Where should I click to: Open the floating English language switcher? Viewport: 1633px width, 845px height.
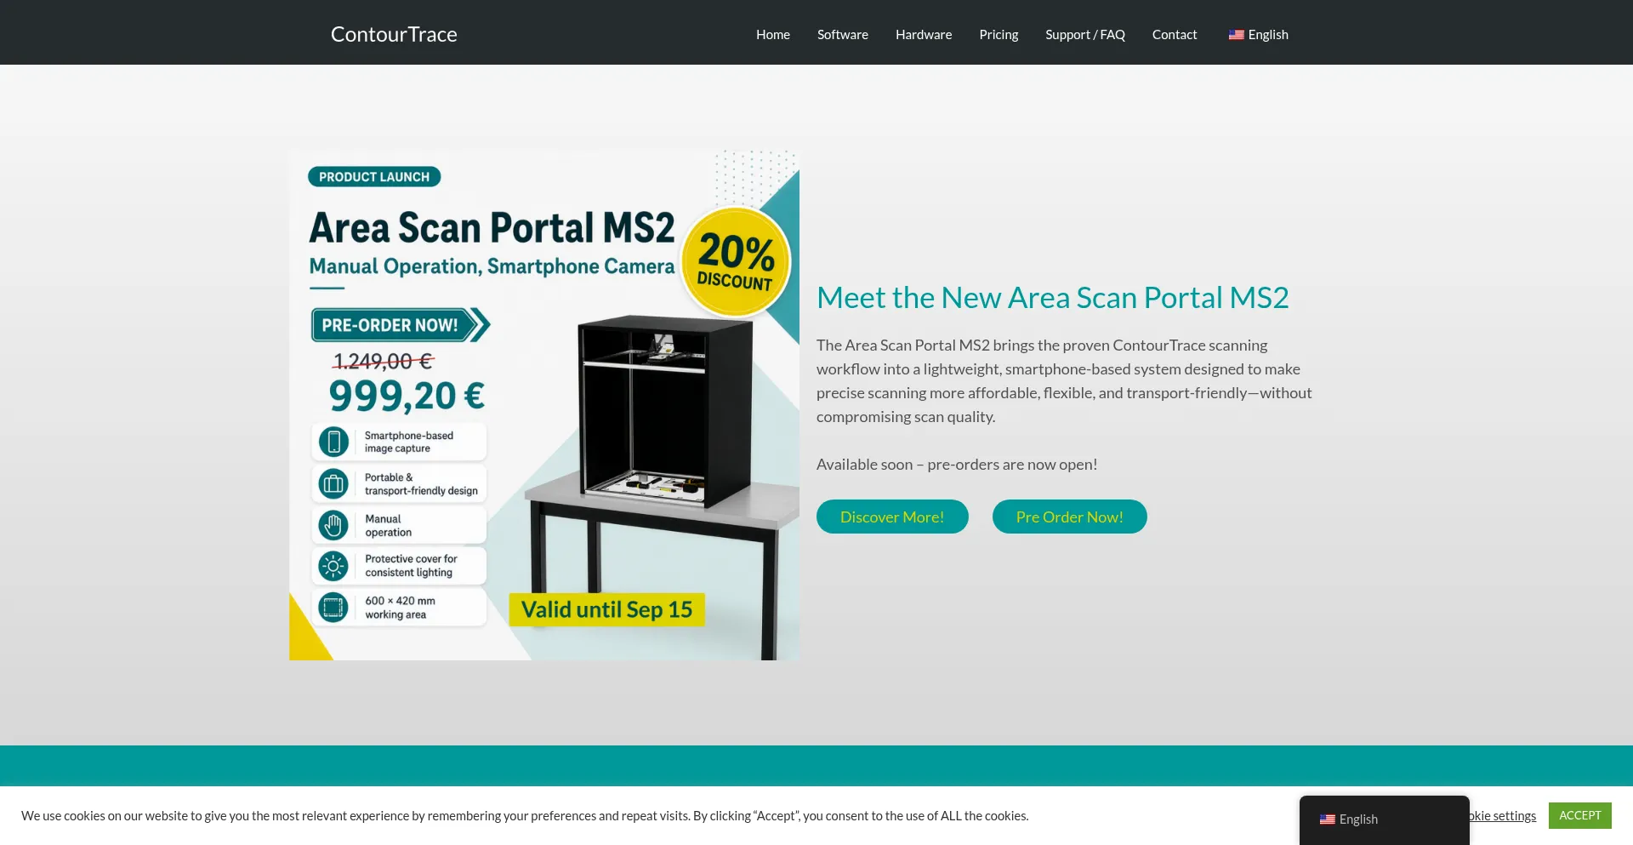tap(1385, 819)
